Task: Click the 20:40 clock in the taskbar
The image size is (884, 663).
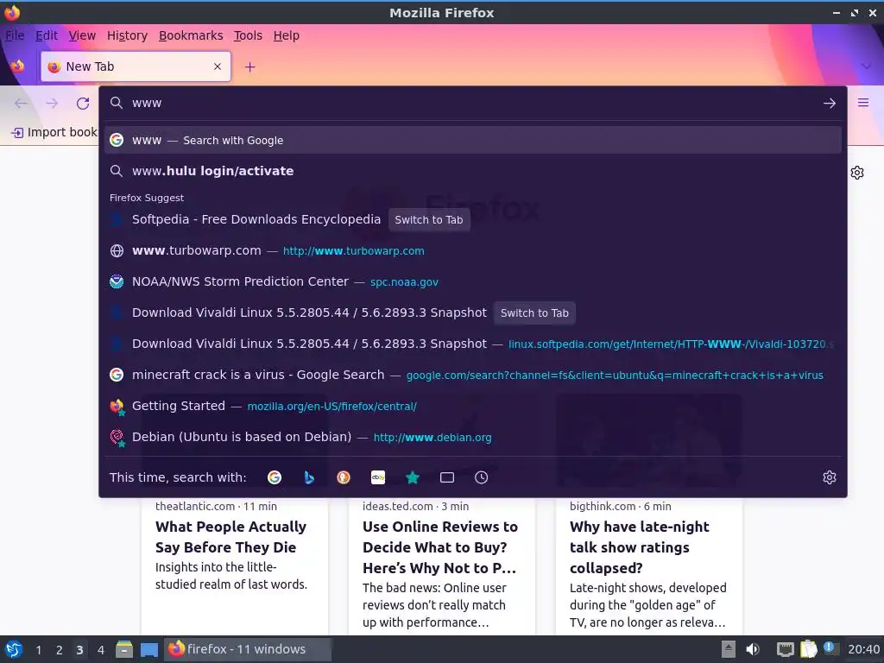Action: [x=863, y=649]
